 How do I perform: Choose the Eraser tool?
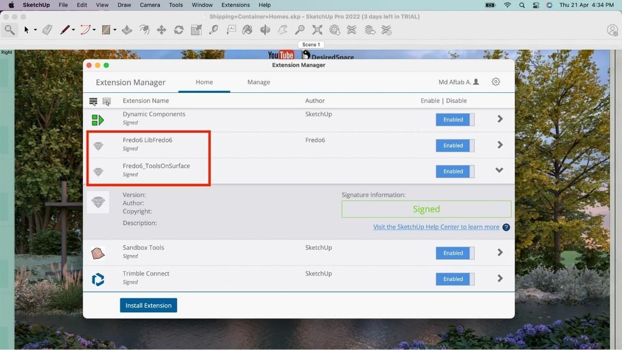pyautogui.click(x=48, y=30)
